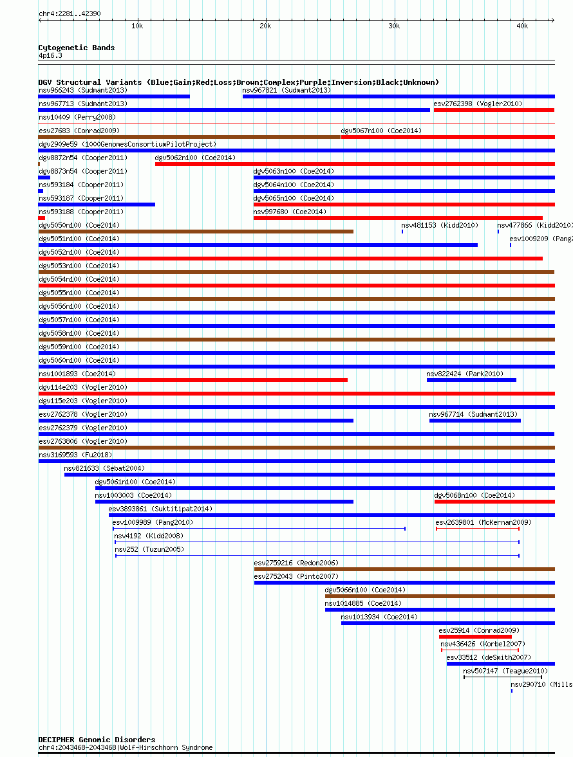Screen dimensions: 573x757
Task: Click the 20k ruler tick label
Action: [x=265, y=26]
